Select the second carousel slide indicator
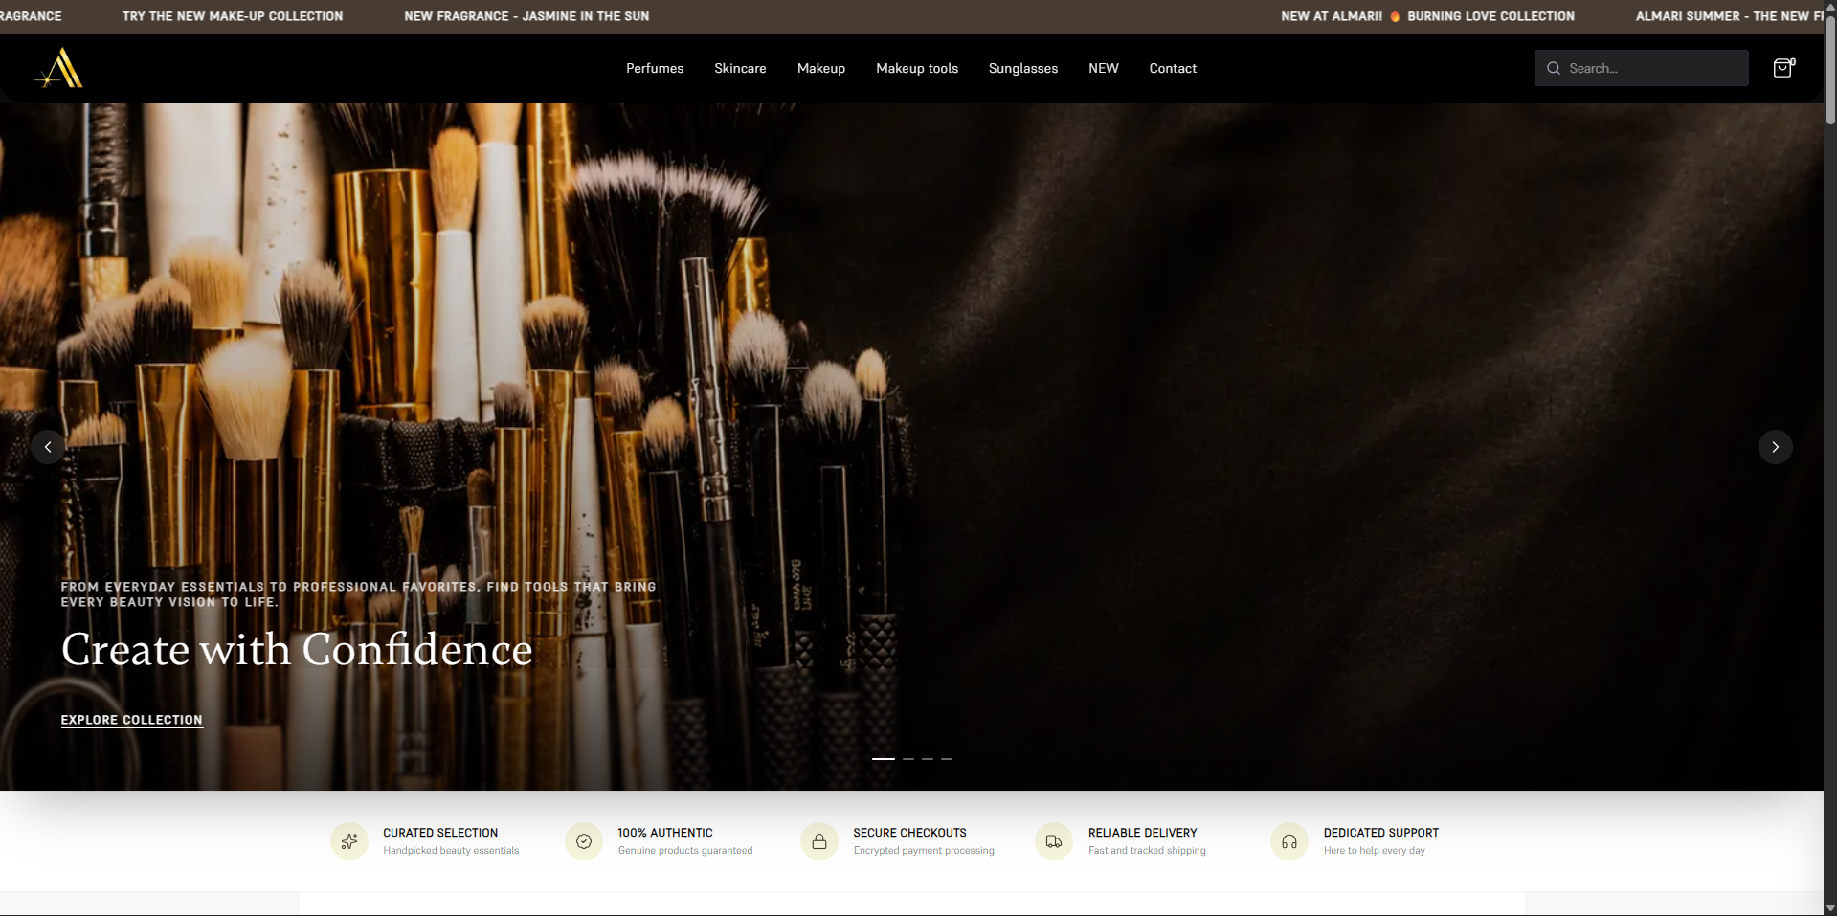This screenshot has height=916, width=1837. [x=908, y=759]
